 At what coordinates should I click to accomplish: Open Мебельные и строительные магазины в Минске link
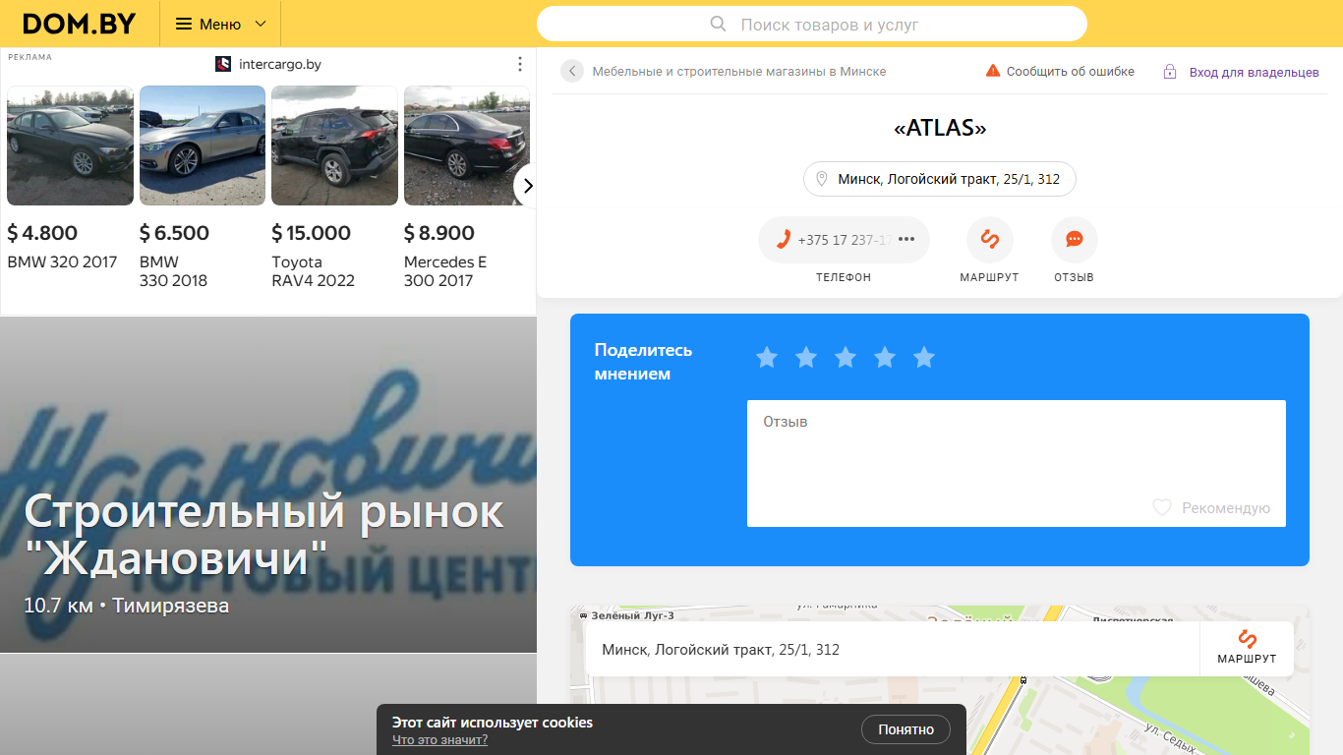click(739, 71)
